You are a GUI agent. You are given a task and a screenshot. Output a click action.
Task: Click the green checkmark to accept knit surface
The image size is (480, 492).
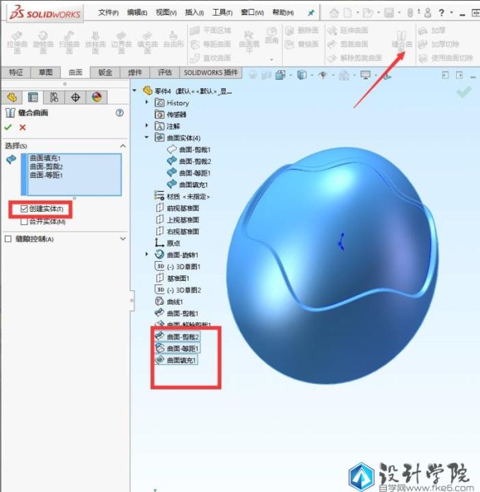click(x=8, y=127)
